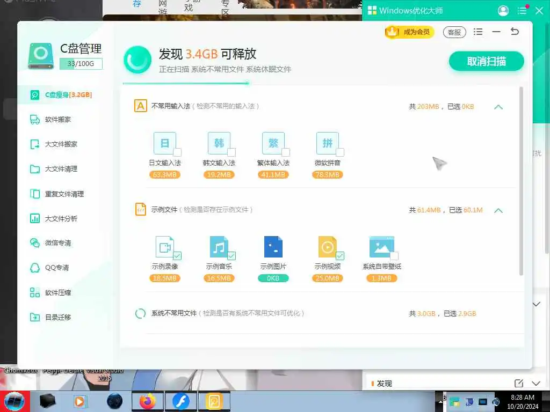
Task: Click the 系统不常用文件 row title
Action: (173, 313)
